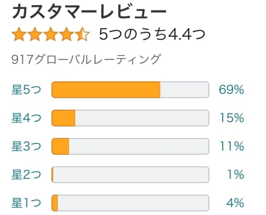Click the 3-star histogram bar

130,146
